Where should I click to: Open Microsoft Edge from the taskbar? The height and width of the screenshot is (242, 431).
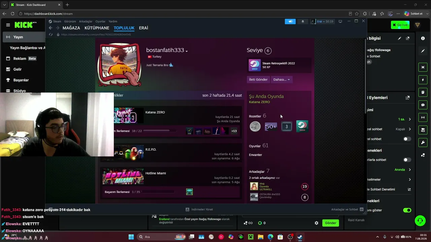pos(270,237)
